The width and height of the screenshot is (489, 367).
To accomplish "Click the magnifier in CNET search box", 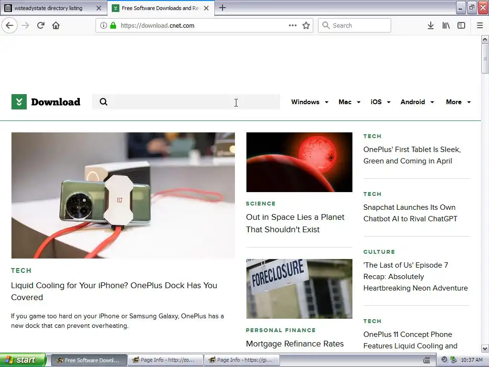I will click(104, 102).
